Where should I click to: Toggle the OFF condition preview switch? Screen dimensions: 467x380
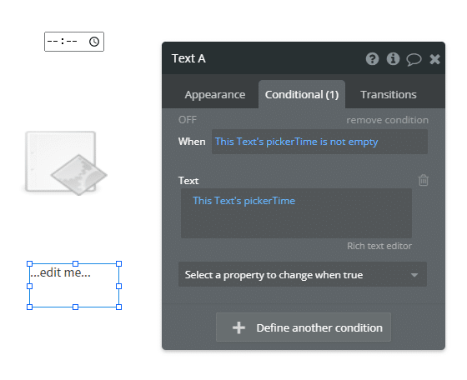[188, 120]
